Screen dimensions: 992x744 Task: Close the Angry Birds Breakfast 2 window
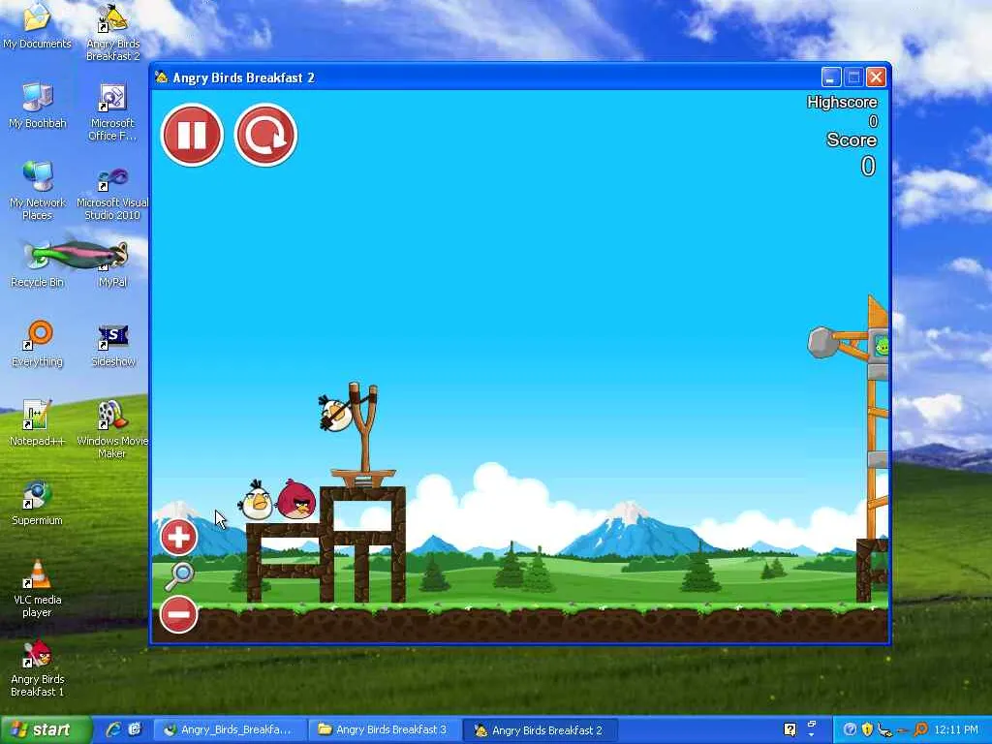876,77
